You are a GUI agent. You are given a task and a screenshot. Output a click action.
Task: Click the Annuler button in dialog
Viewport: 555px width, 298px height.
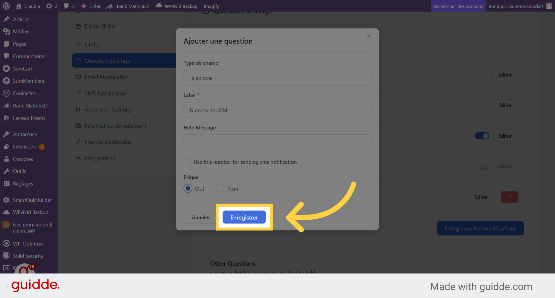coord(201,217)
